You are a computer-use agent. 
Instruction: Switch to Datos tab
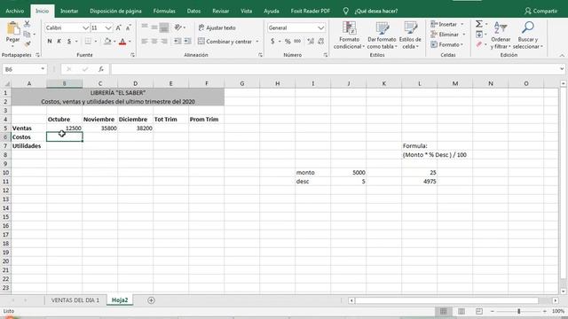193,11
